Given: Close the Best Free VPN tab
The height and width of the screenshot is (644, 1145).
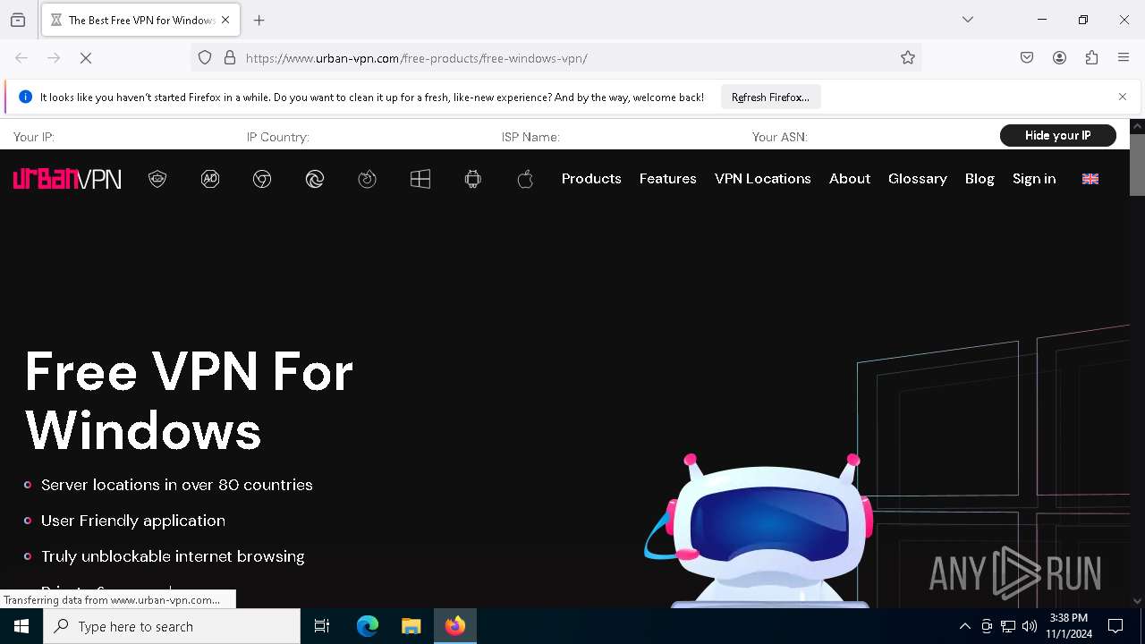Looking at the screenshot, I should [225, 20].
